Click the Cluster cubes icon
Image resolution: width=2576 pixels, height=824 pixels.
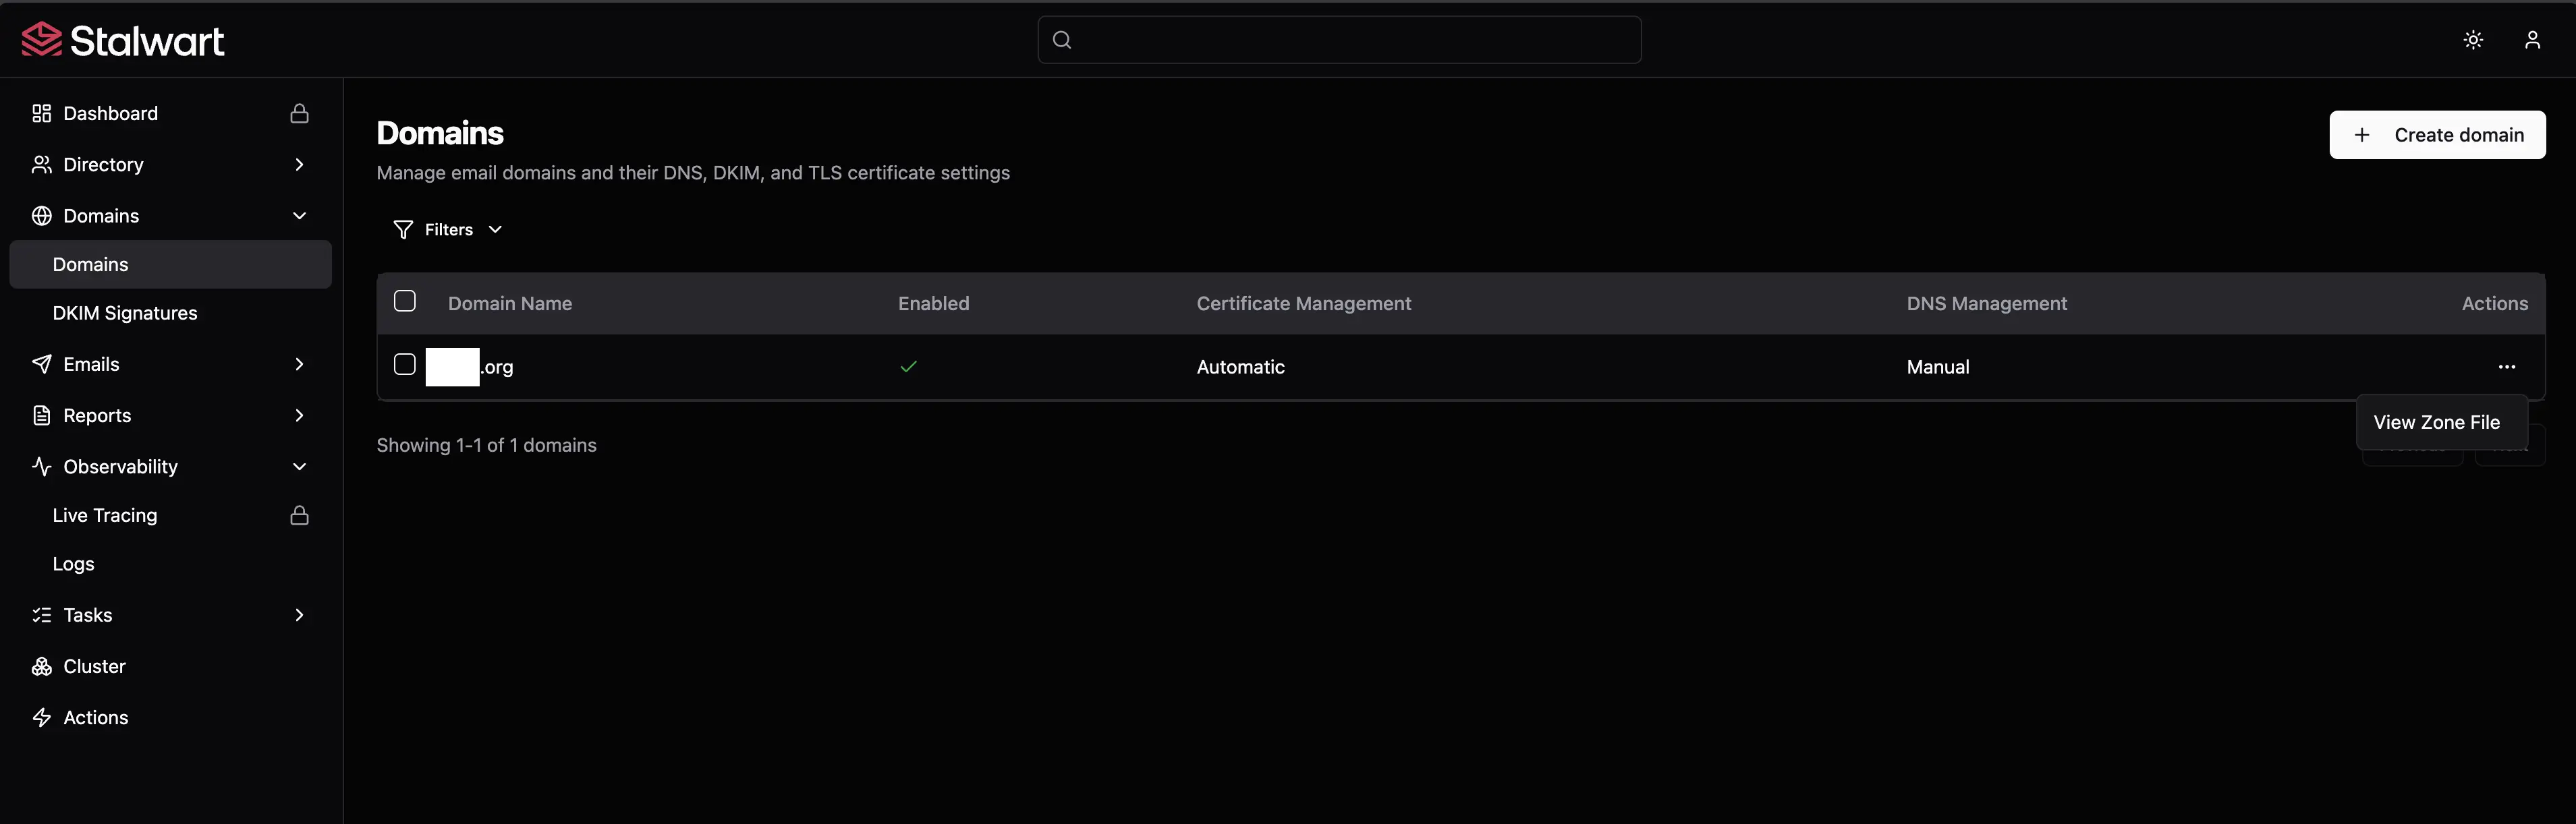click(x=41, y=666)
